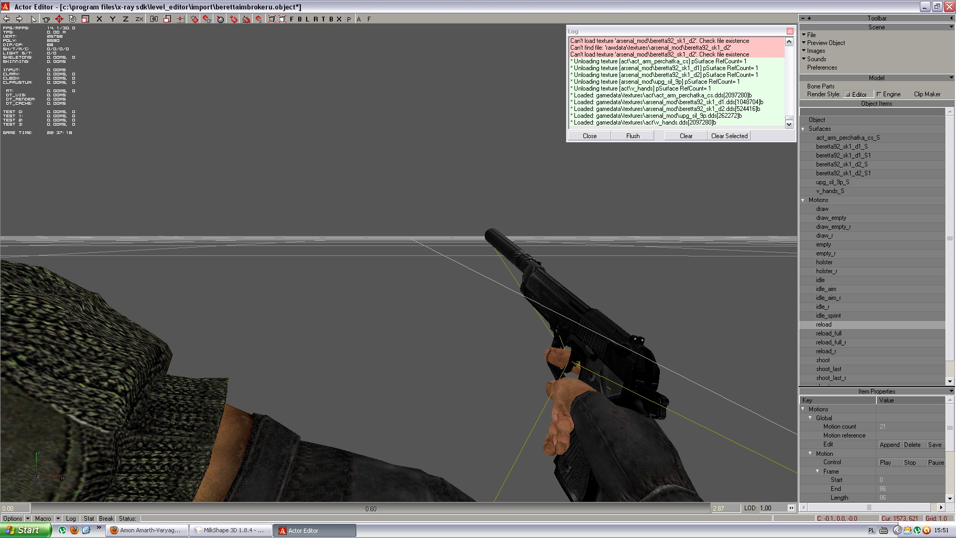The image size is (956, 538).
Task: Select the idle_aim motion
Action: (x=826, y=289)
